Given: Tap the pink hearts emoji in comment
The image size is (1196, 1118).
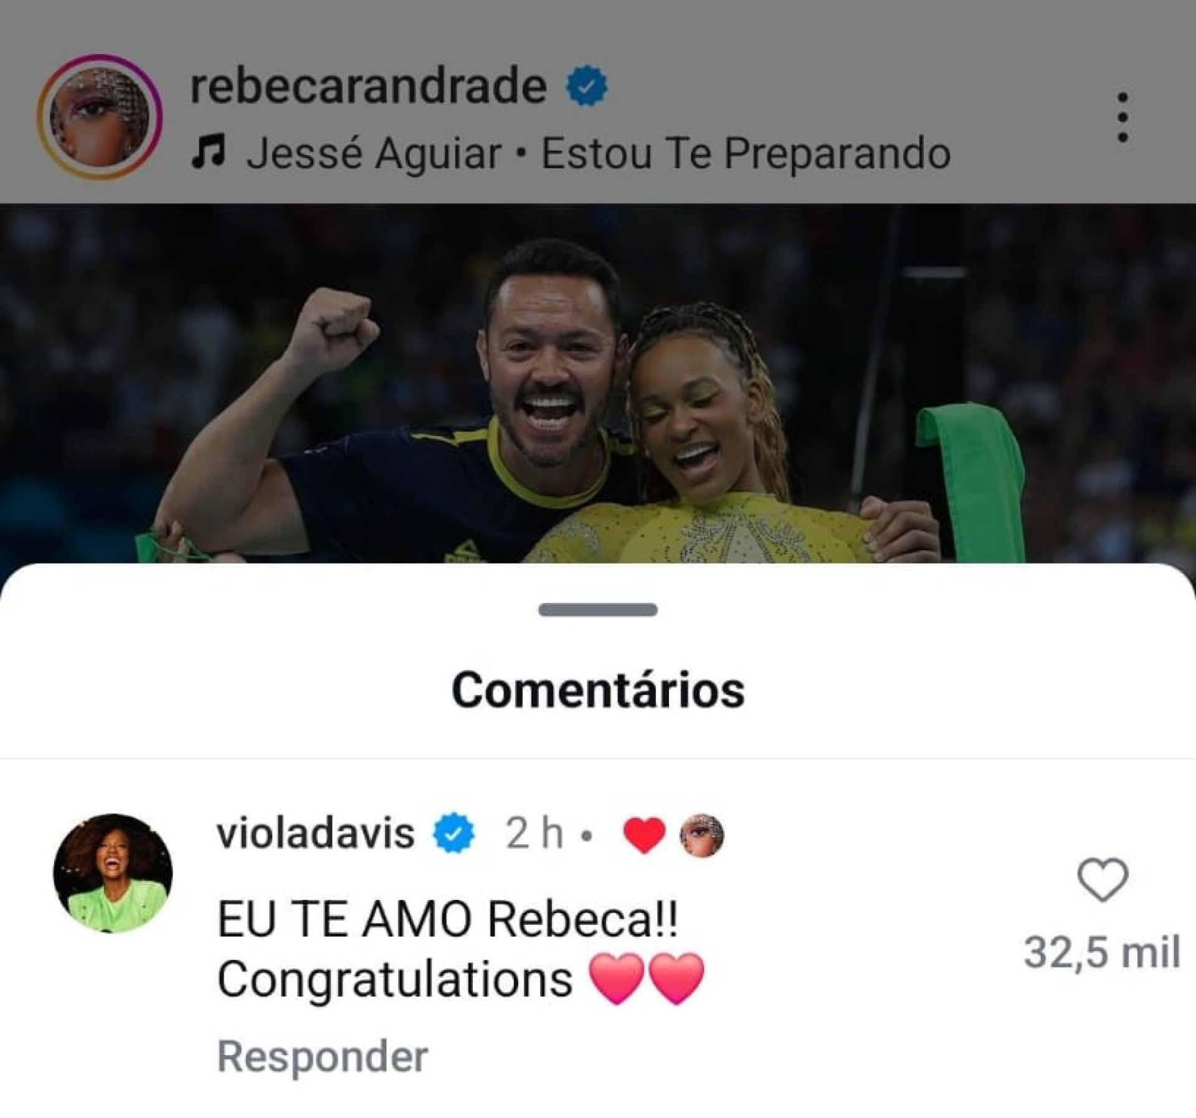Looking at the screenshot, I should tap(647, 979).
